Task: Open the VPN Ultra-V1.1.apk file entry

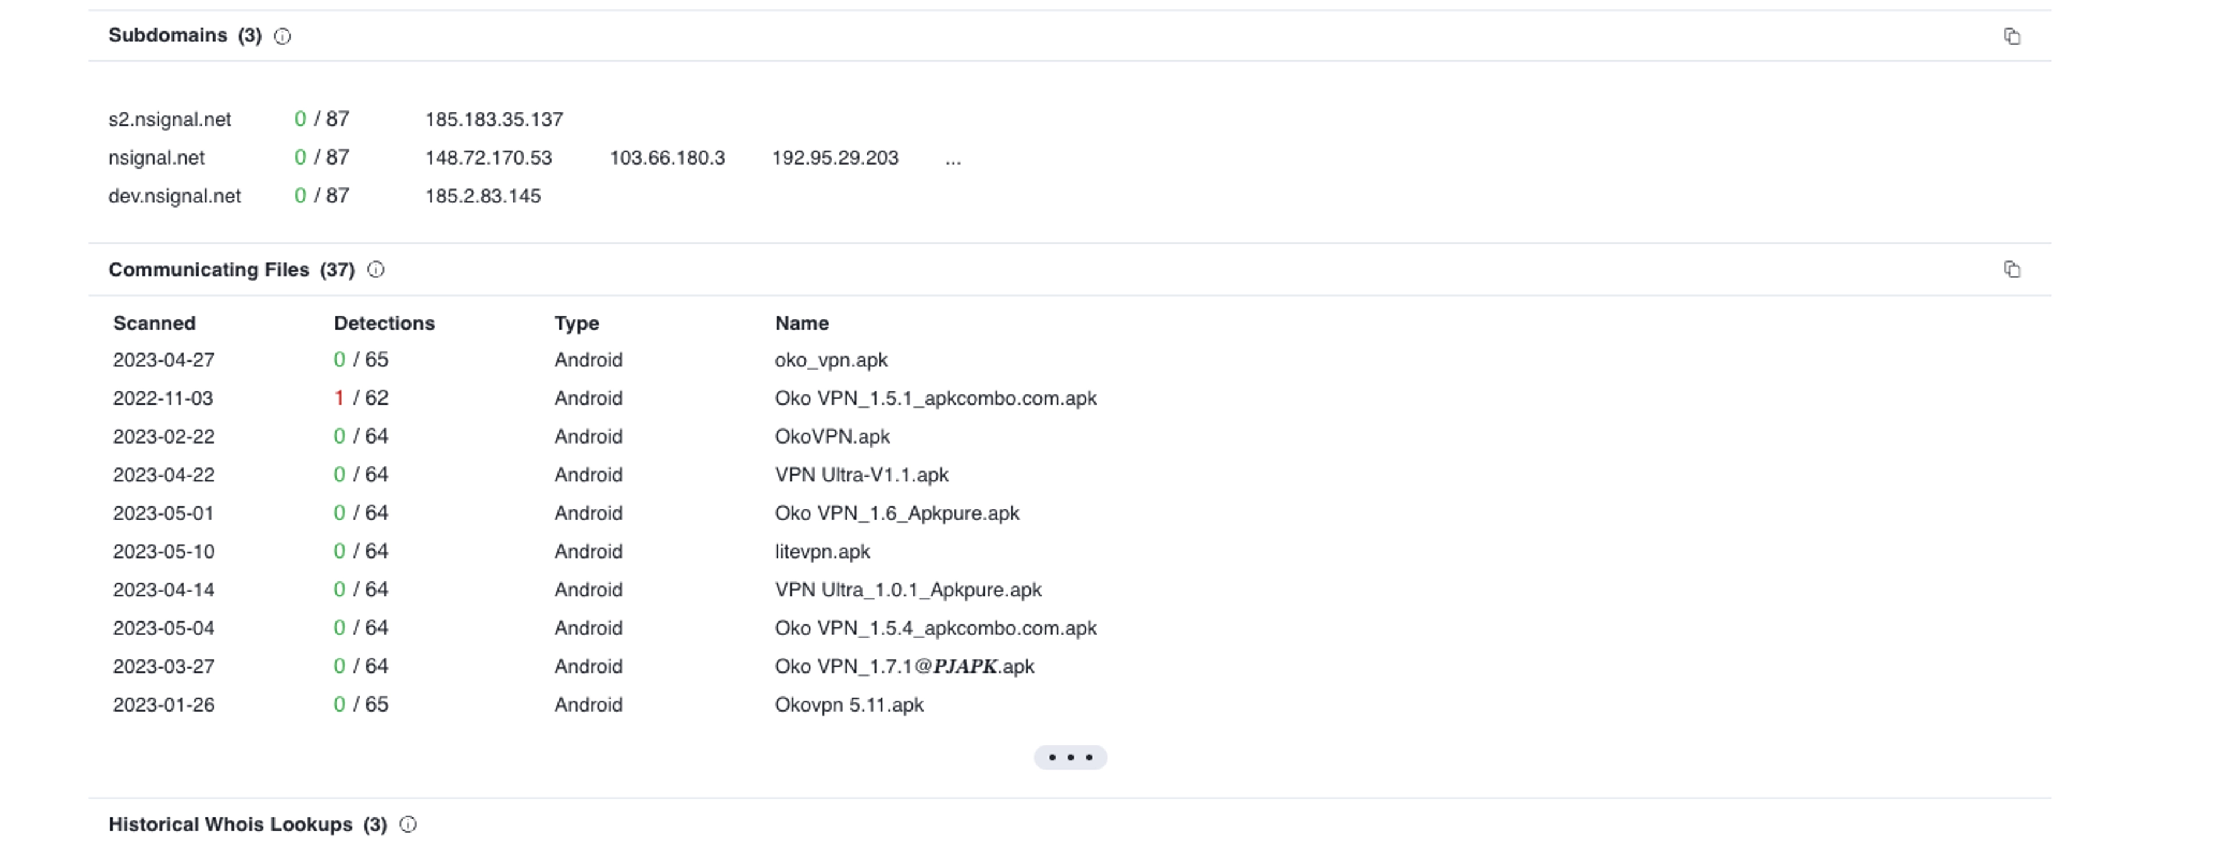Action: (x=861, y=475)
